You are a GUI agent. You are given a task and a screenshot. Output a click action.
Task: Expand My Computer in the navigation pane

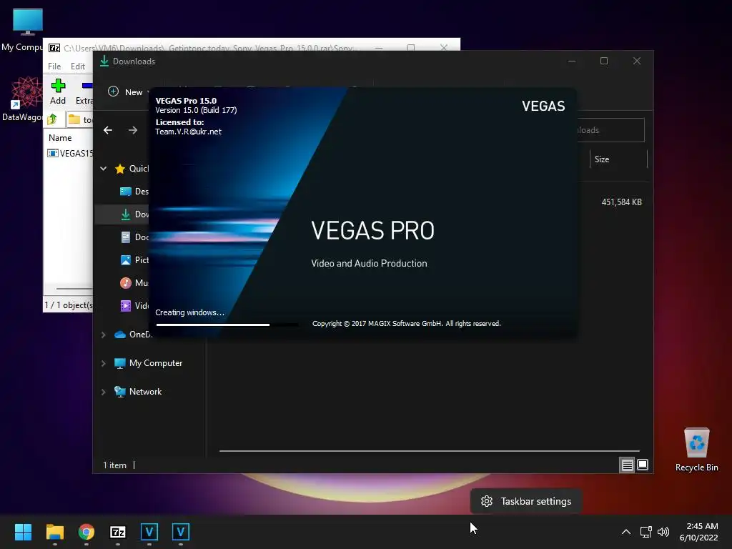coord(104,363)
